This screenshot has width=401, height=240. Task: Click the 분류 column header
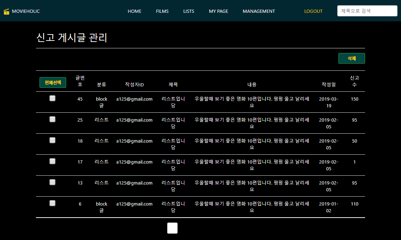[x=101, y=85]
